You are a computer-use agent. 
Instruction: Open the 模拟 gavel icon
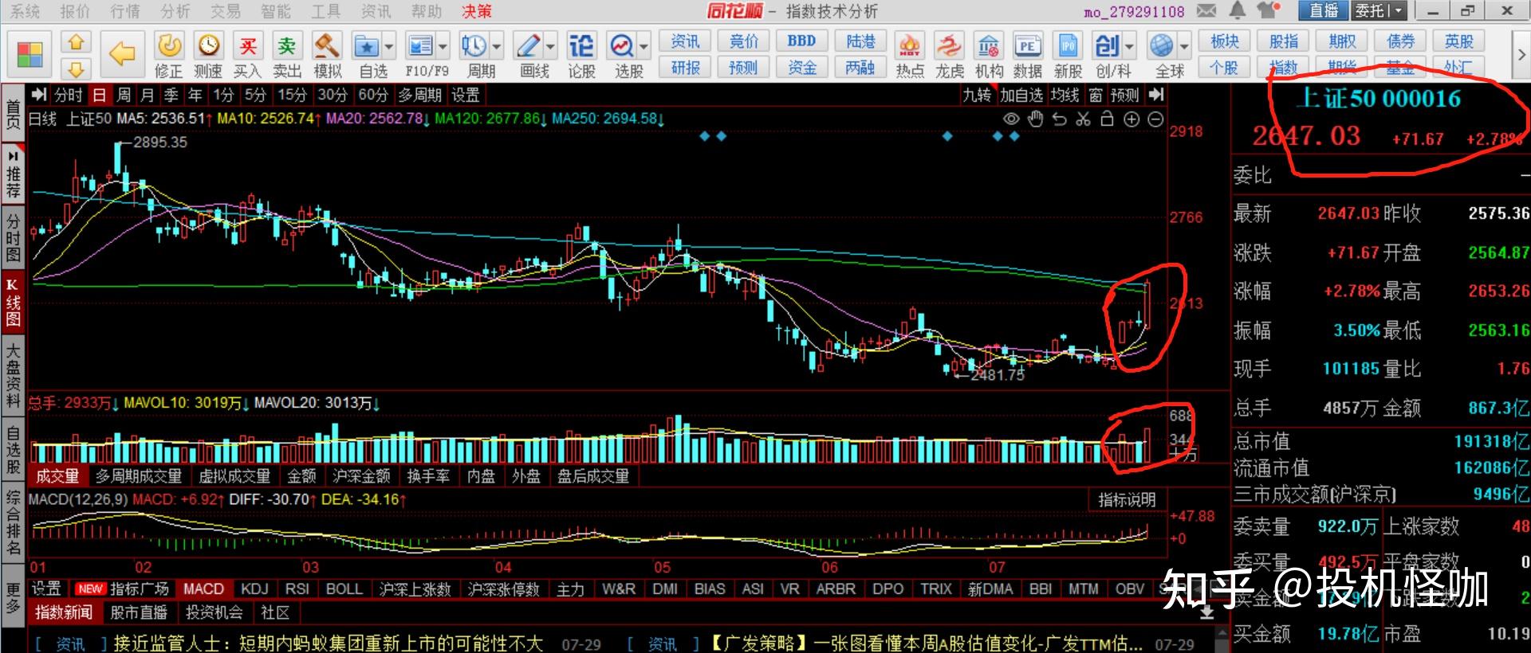pos(327,46)
